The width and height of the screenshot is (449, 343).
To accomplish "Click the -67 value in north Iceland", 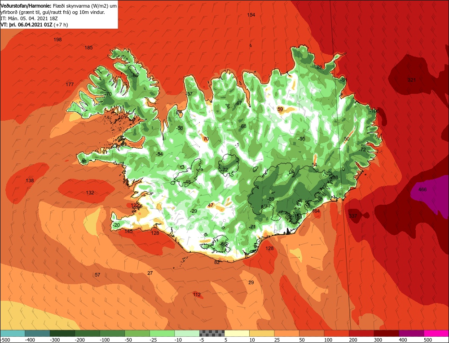I will (x=238, y=103).
